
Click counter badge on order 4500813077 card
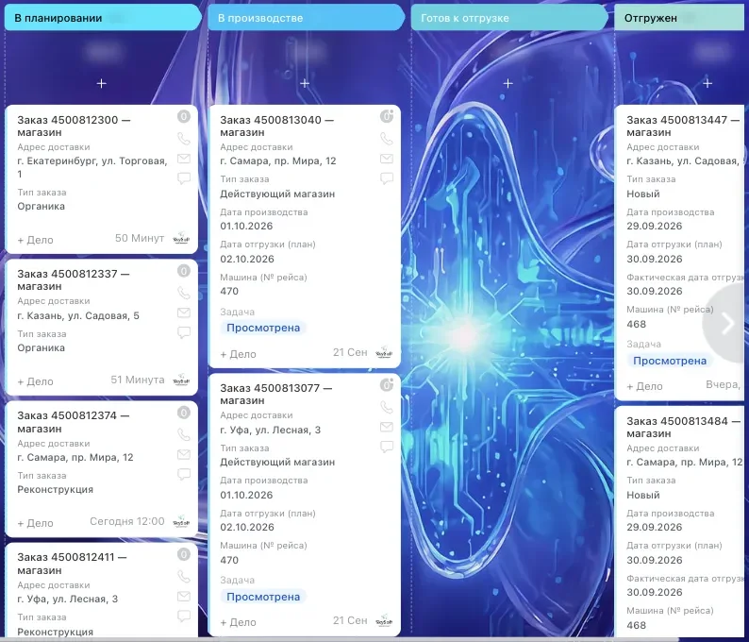click(387, 385)
